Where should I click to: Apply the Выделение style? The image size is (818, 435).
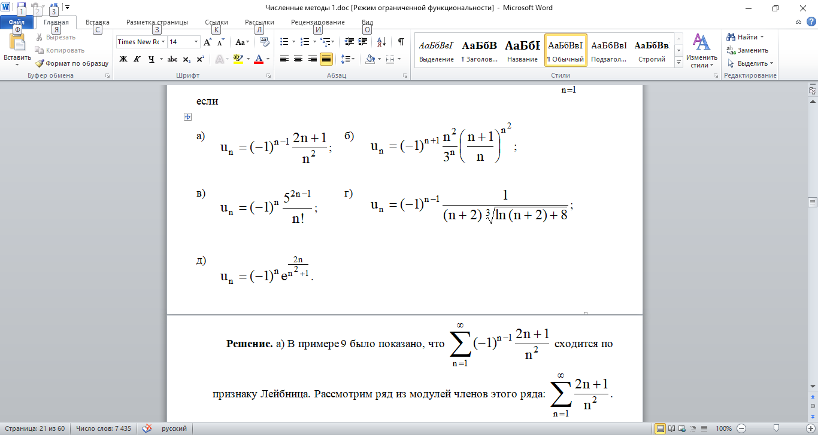(x=437, y=51)
